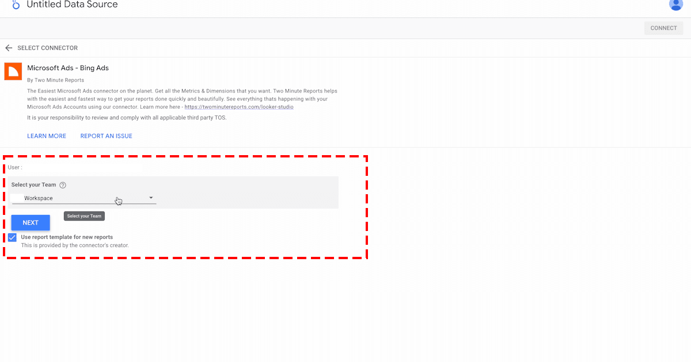Screen dimensions: 691x362
Task: Open the LEARN MORE link
Action: pos(47,136)
